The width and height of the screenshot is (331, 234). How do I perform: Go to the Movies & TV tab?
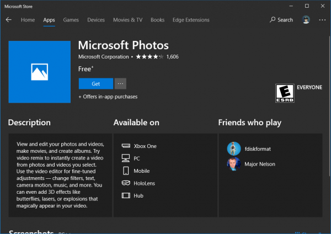coord(127,20)
